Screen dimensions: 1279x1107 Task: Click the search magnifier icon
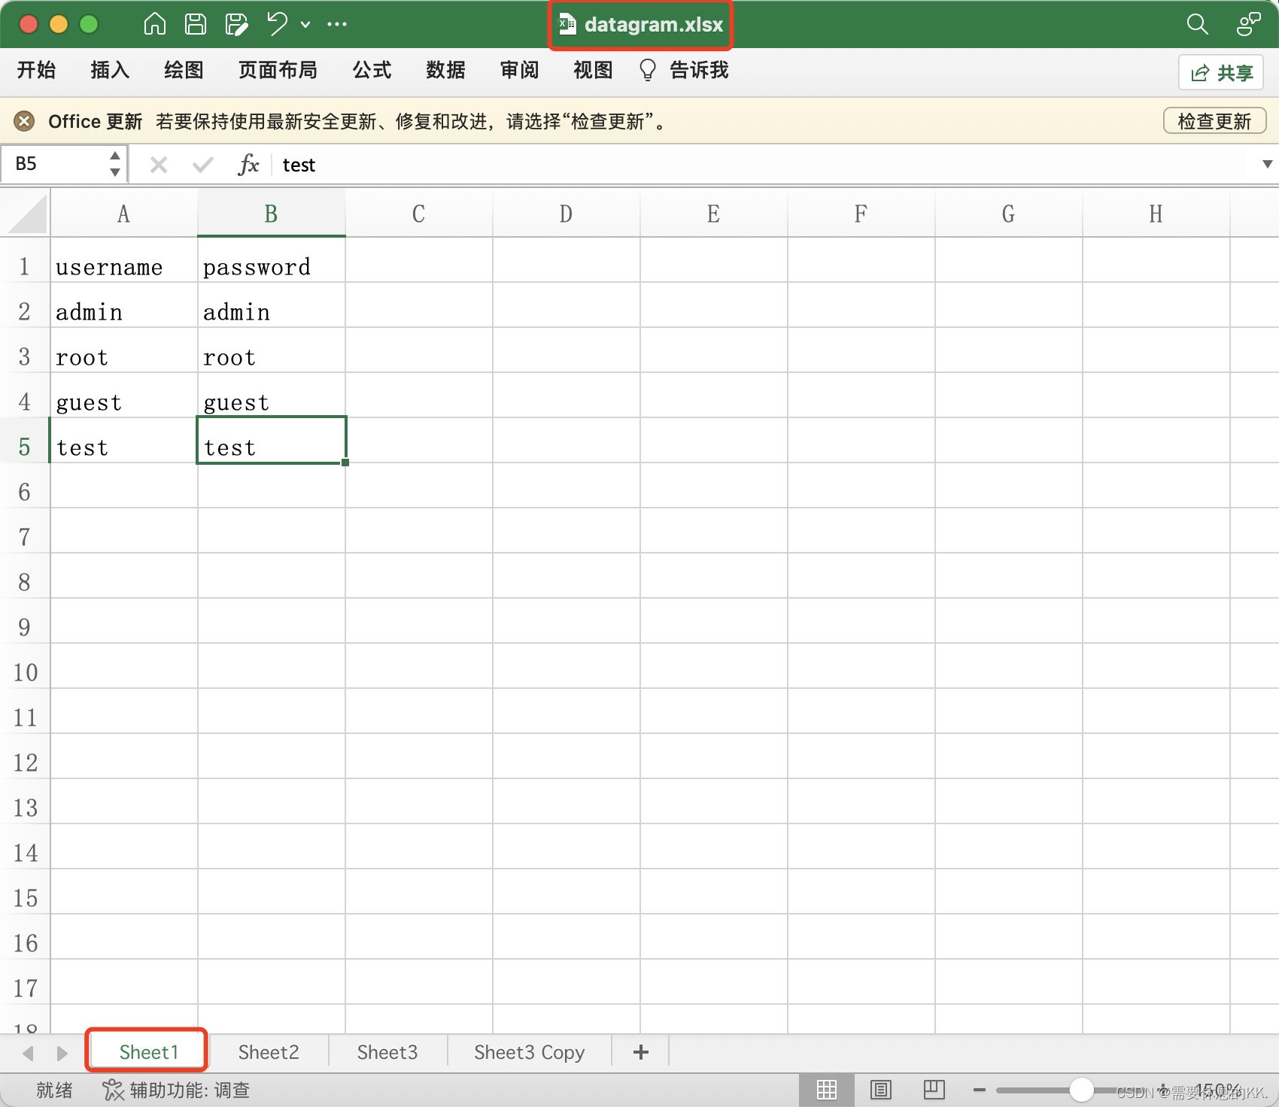tap(1197, 24)
